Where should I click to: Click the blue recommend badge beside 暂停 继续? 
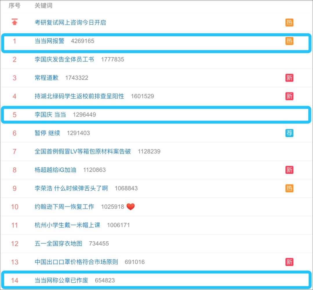point(289,133)
